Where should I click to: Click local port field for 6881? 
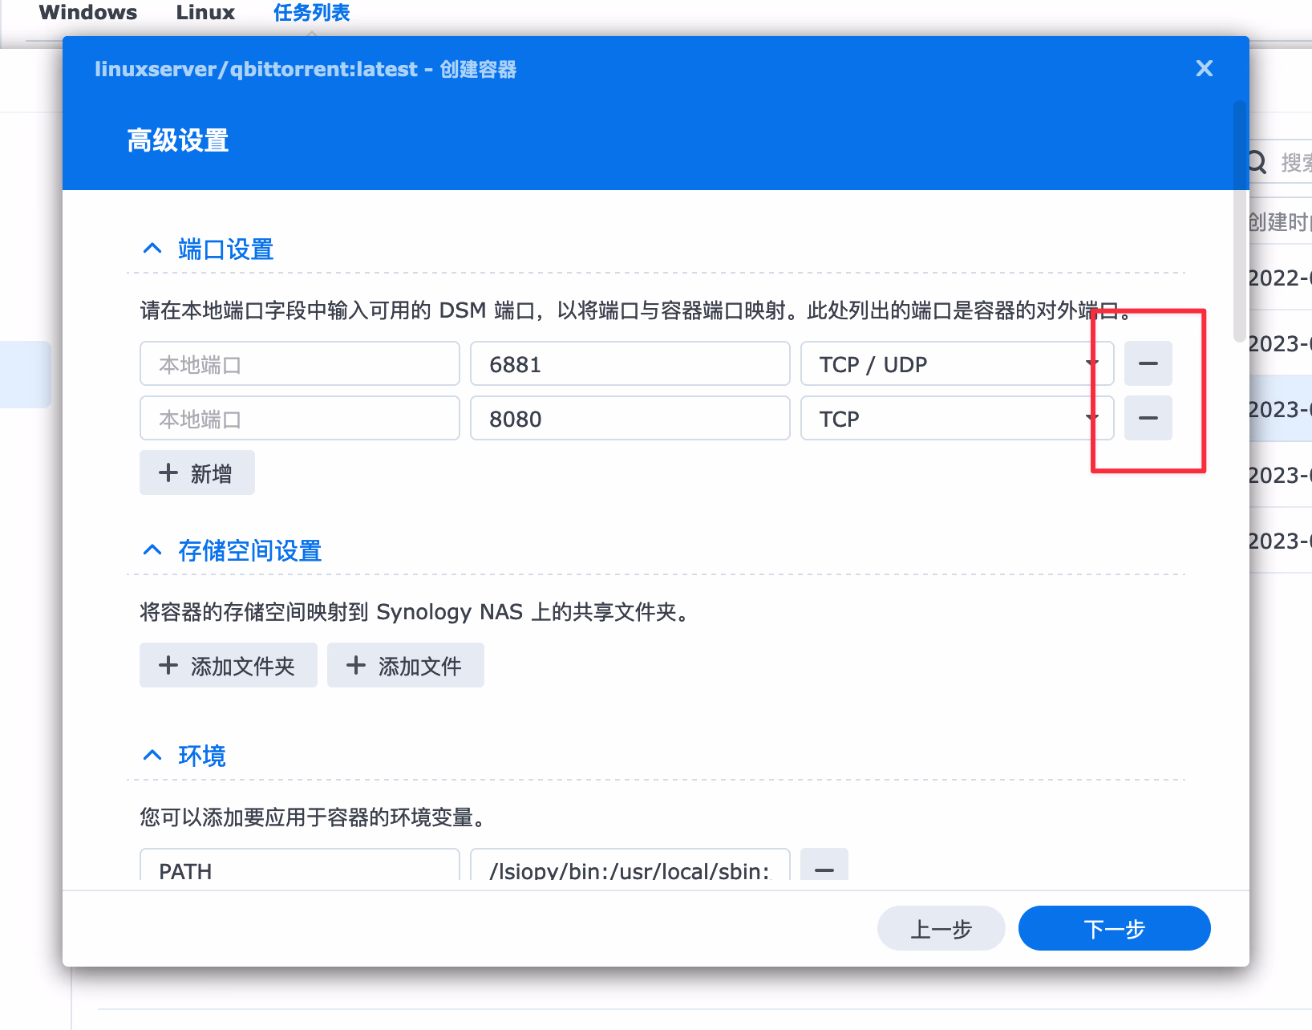click(x=299, y=364)
